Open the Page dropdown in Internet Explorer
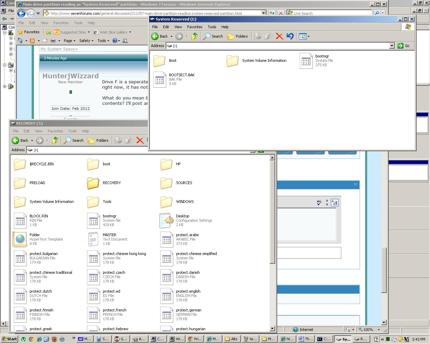 click(x=70, y=41)
